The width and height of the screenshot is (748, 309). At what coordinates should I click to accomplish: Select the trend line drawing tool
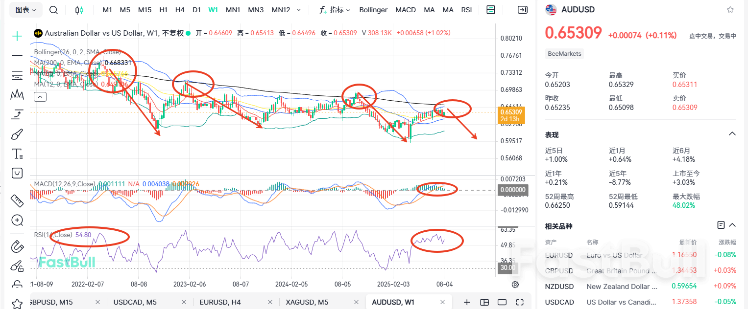coord(17,56)
